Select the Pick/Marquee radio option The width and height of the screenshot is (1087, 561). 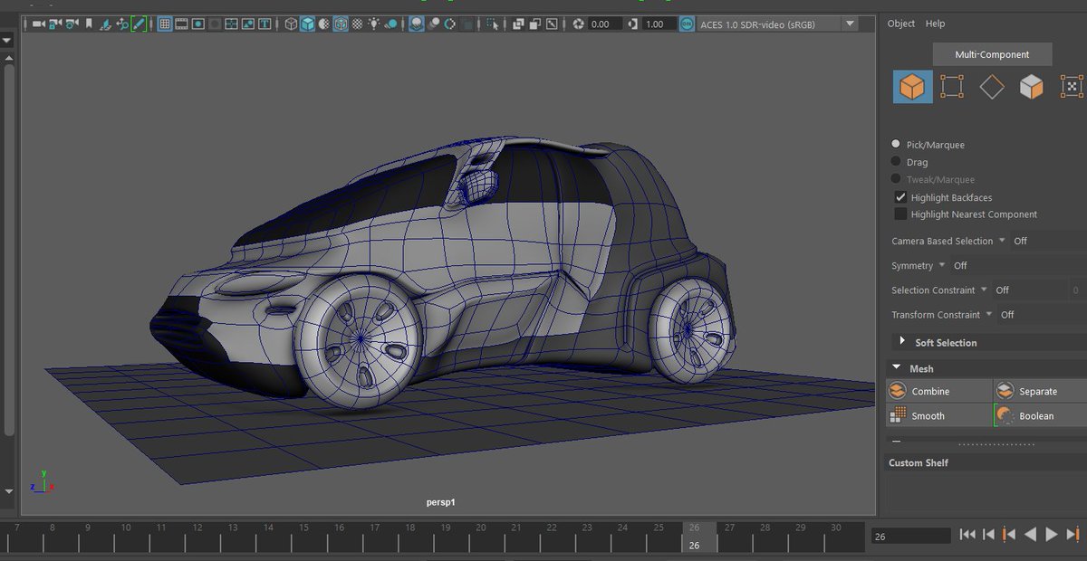point(897,144)
